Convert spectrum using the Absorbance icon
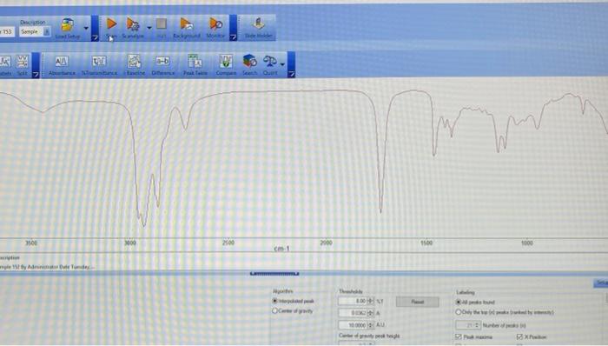Viewport: 608px width, 346px height. [62, 61]
